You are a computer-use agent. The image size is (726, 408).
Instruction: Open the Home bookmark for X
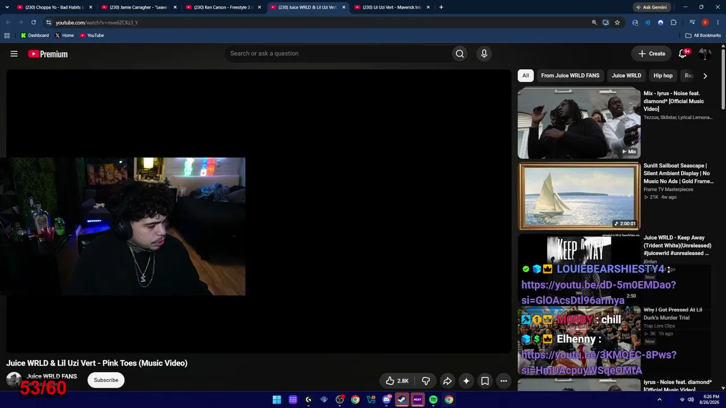[64, 36]
